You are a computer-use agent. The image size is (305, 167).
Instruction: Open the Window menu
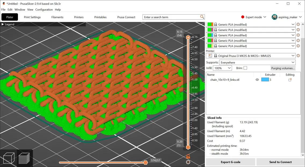point(20,9)
